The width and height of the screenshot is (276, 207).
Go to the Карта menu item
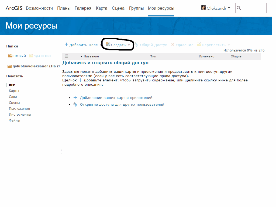[101, 8]
